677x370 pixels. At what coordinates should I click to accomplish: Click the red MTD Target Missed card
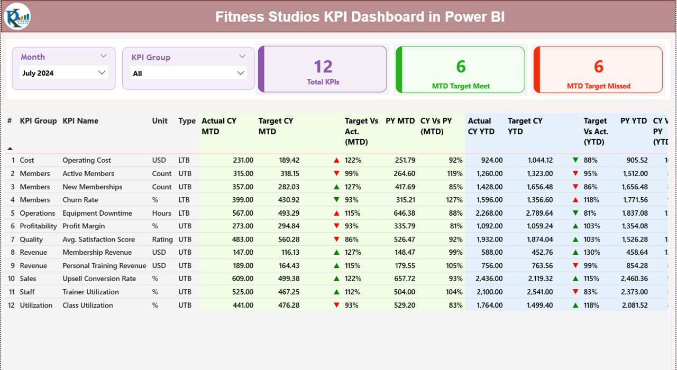pos(598,69)
